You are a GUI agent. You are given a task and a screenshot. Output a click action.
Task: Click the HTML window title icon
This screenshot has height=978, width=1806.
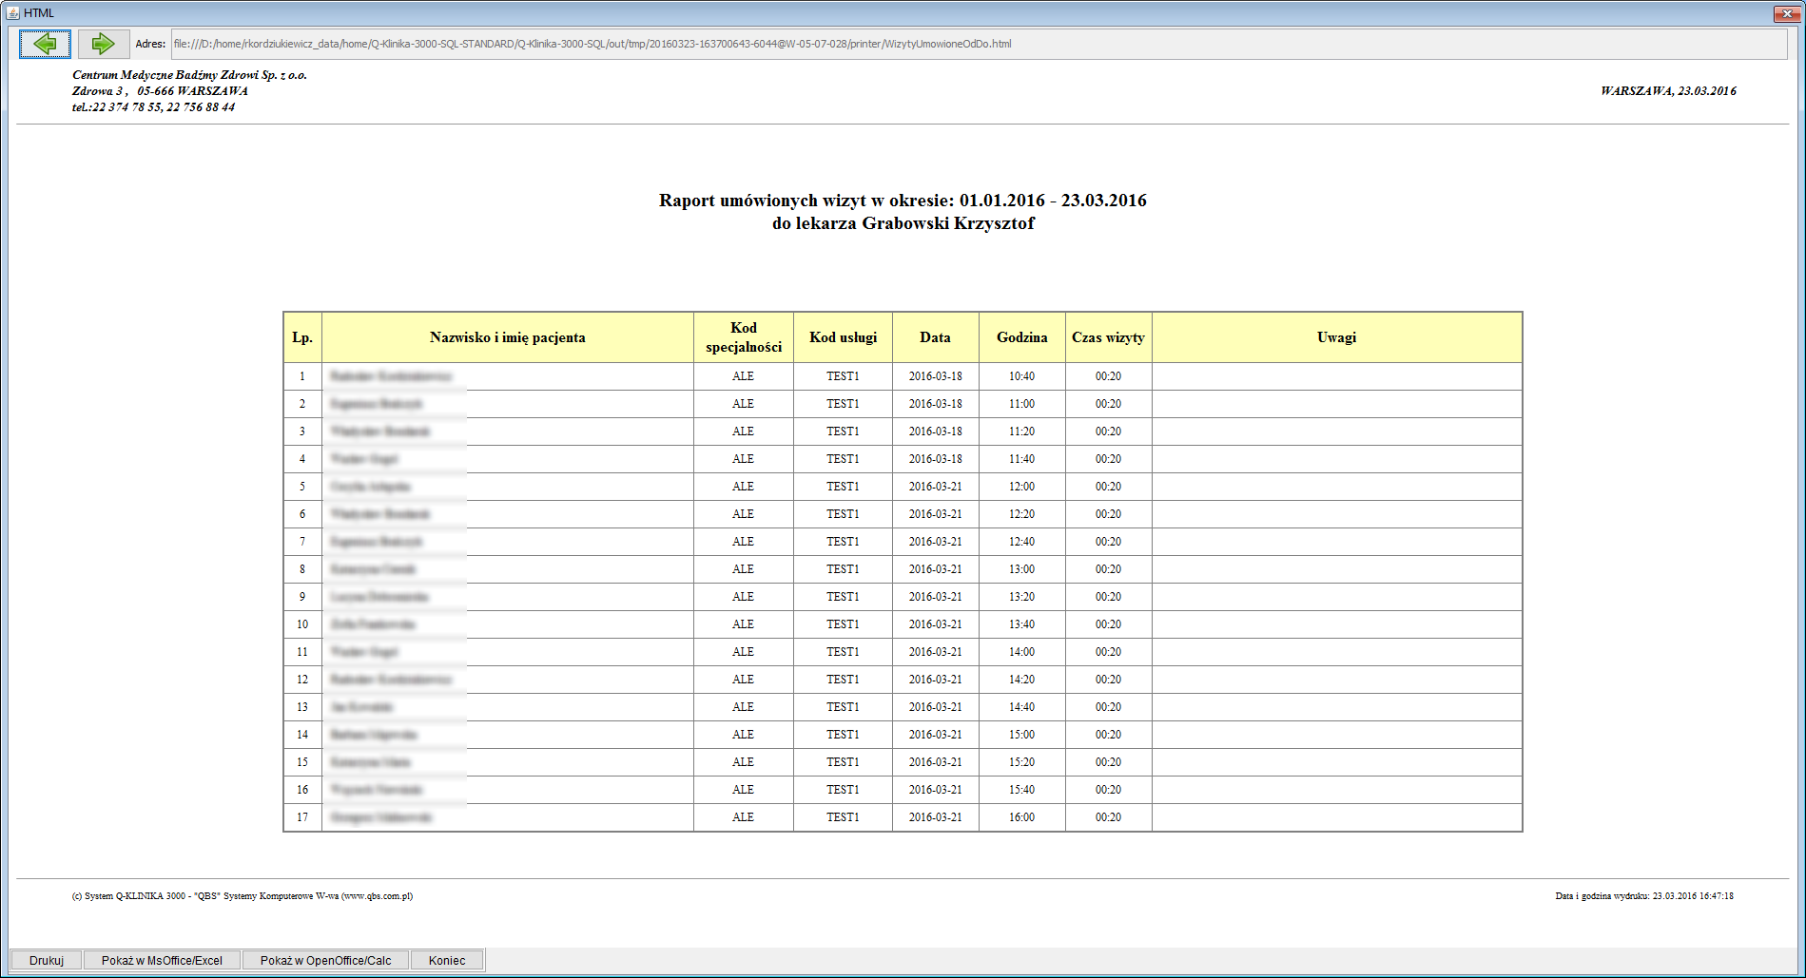click(x=12, y=12)
